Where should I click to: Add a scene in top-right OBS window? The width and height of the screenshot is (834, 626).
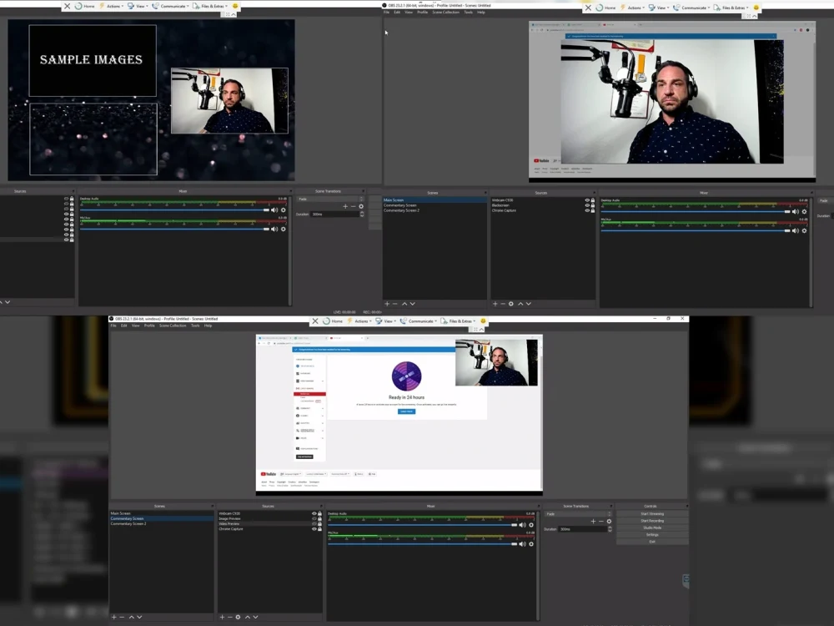tap(387, 304)
